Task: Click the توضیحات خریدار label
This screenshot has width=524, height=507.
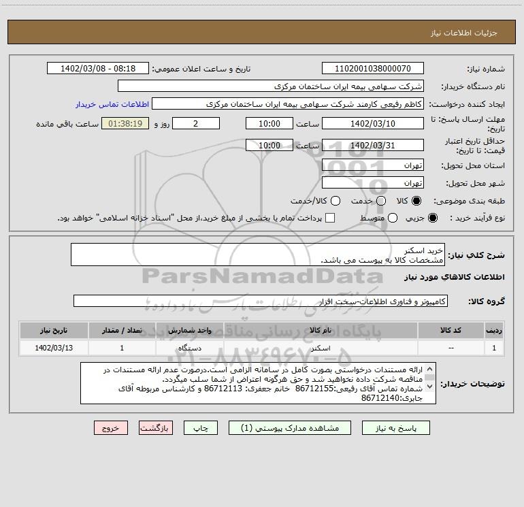Action: tap(472, 384)
